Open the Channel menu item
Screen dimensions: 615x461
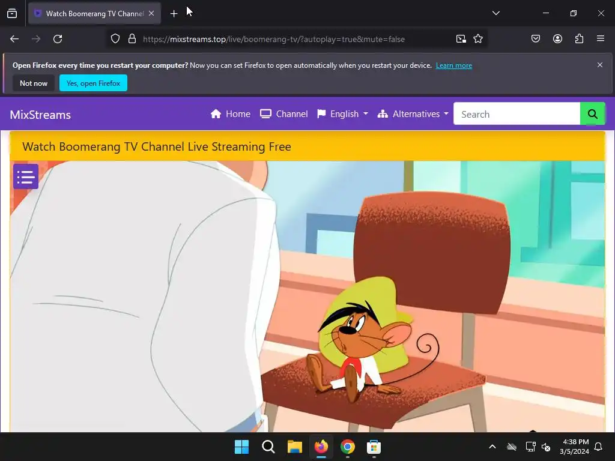point(284,114)
